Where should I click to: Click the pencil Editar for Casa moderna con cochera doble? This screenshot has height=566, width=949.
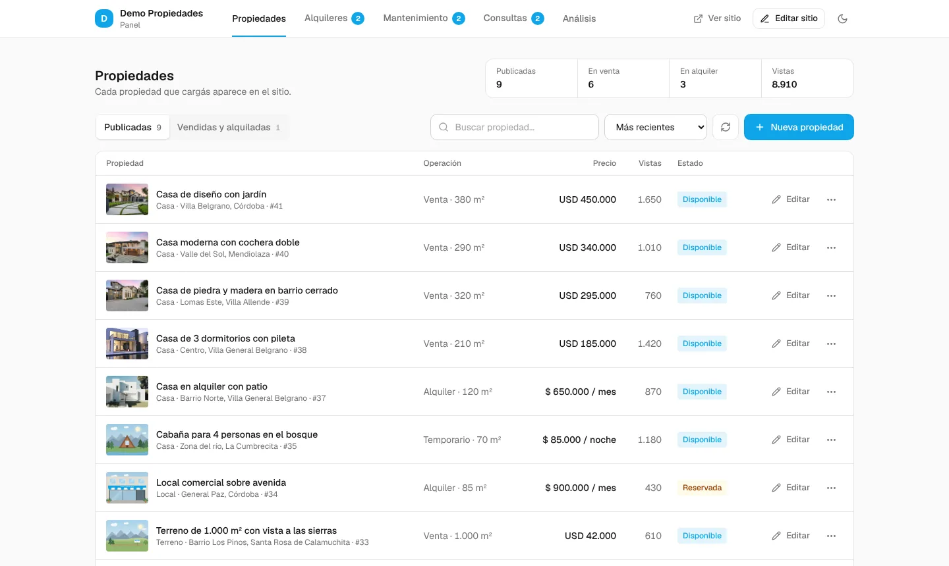[791, 247]
